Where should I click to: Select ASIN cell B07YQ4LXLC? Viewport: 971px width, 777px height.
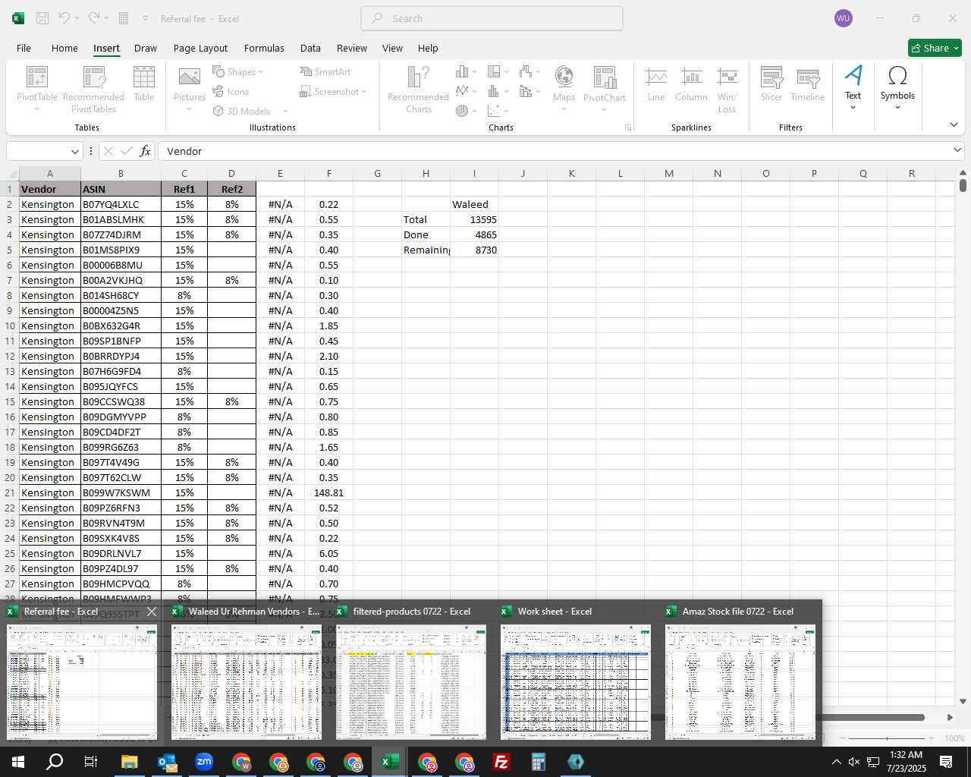(121, 204)
